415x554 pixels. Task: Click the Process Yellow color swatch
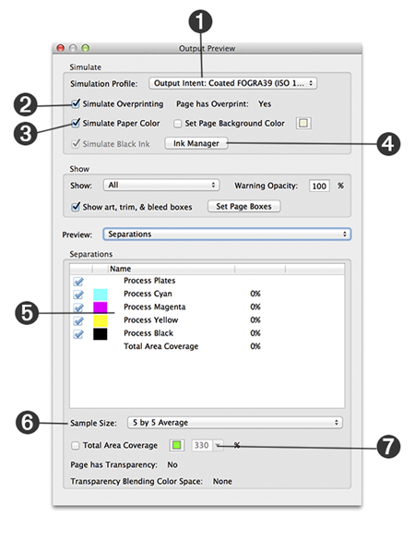click(x=101, y=320)
